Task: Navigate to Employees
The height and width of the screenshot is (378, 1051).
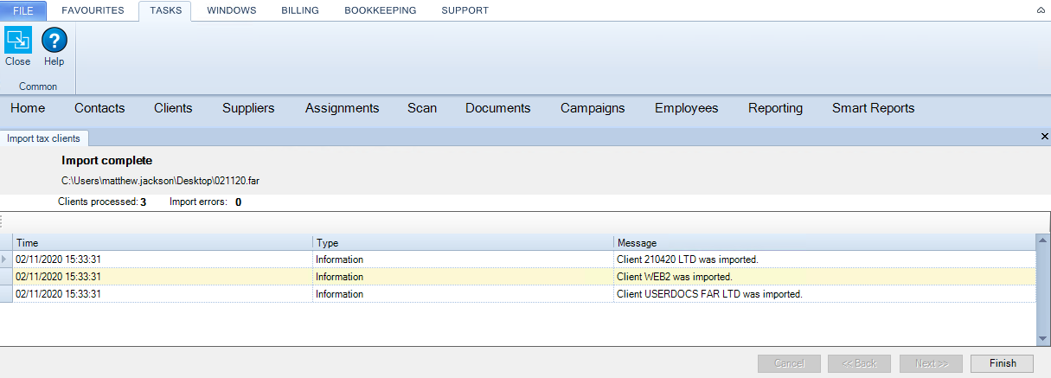Action: pos(686,108)
